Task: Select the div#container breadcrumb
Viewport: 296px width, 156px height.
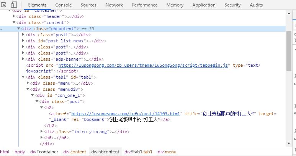Action: click(44, 152)
